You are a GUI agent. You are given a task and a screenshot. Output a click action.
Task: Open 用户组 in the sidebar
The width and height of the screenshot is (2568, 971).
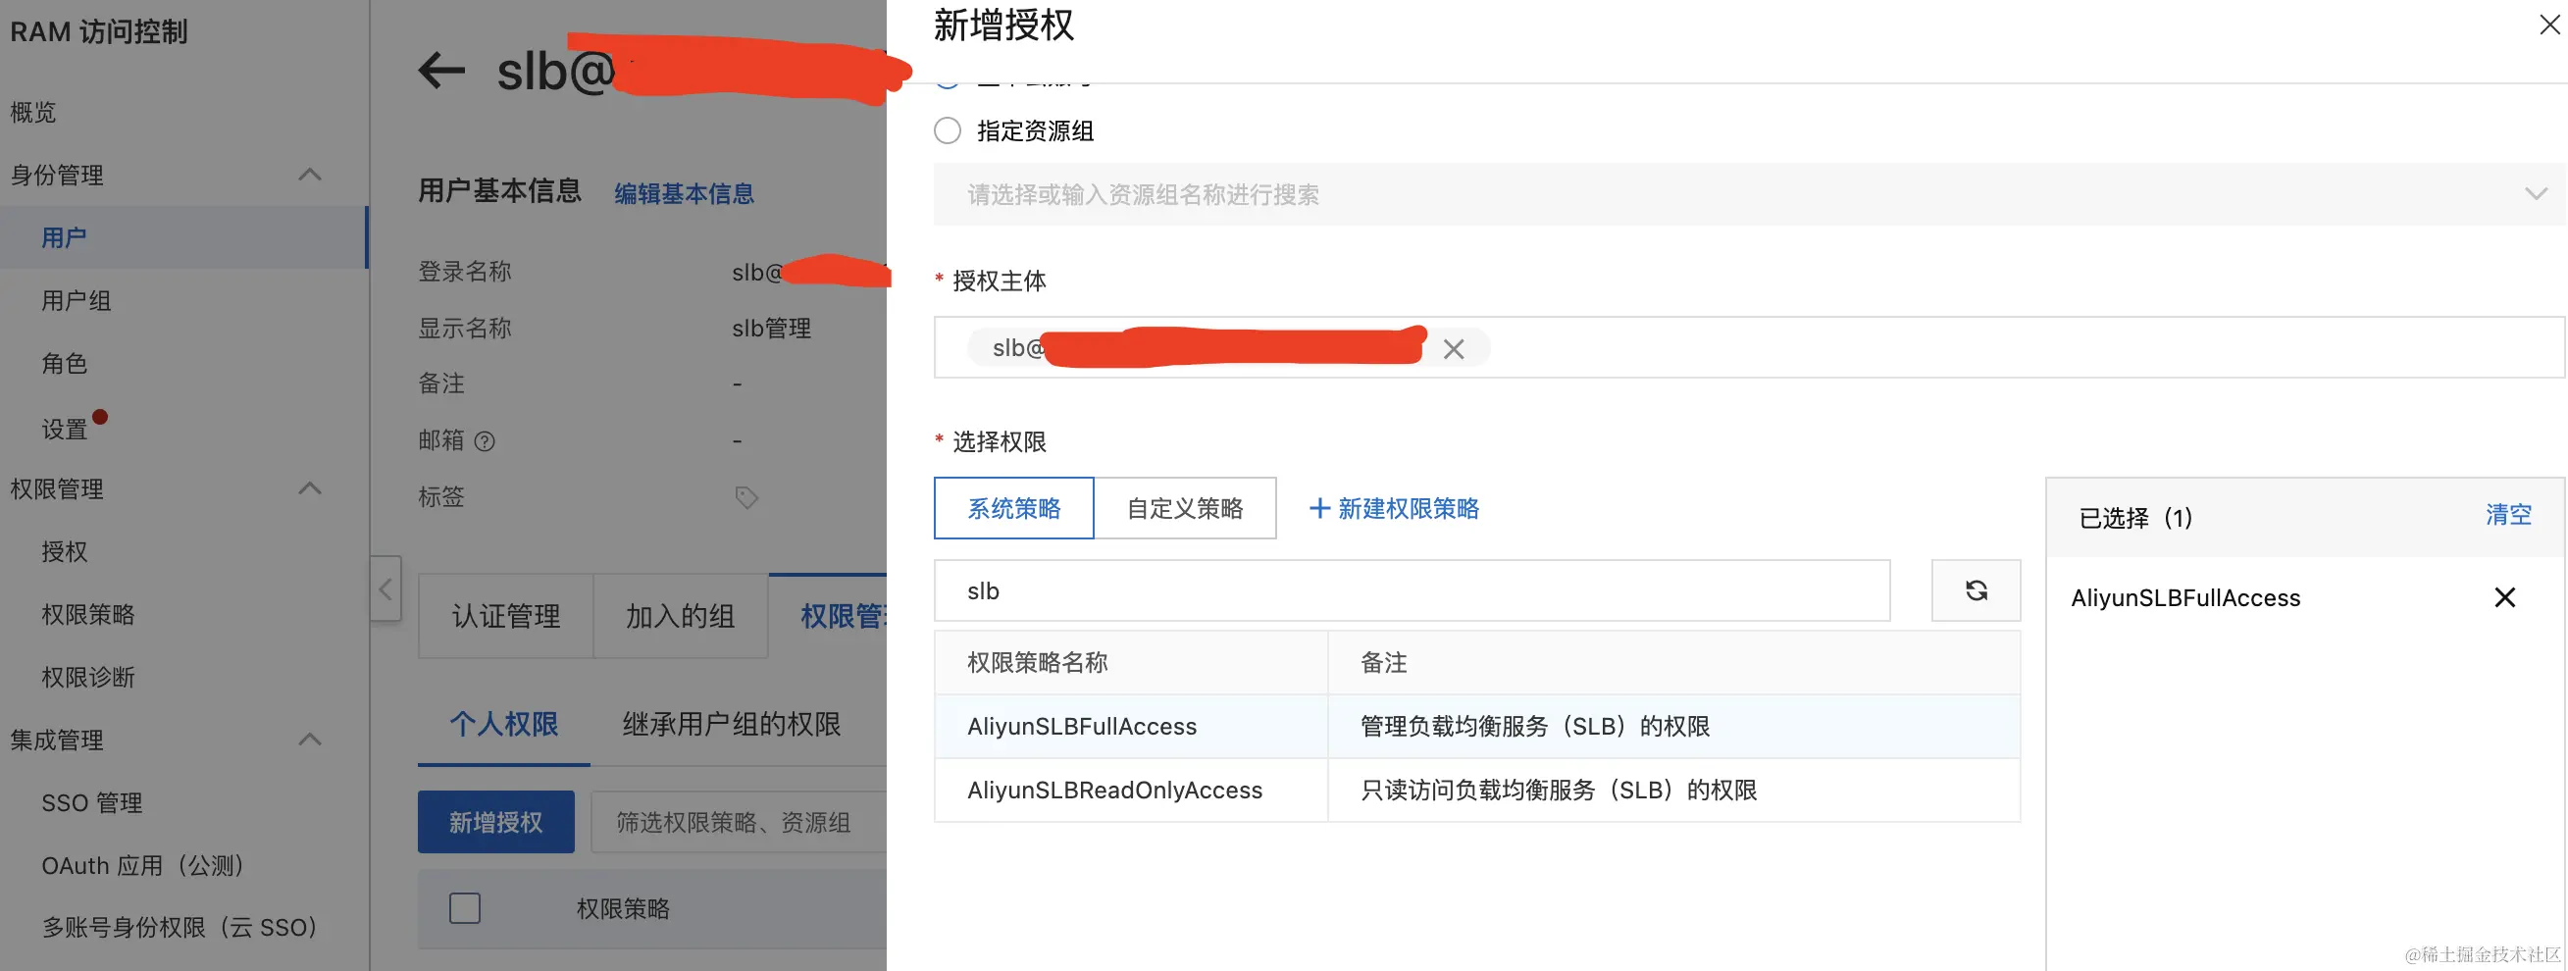[x=76, y=300]
